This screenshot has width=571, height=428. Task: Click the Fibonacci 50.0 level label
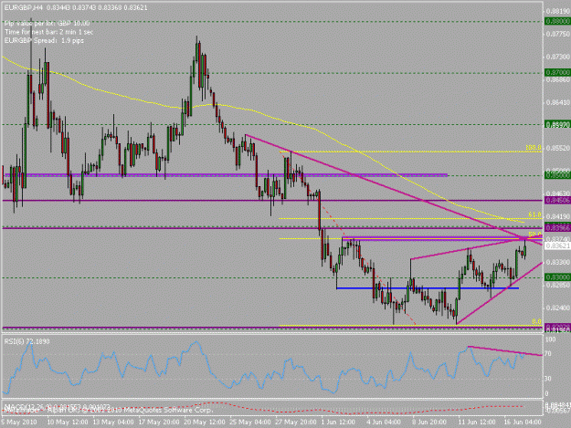tap(534, 235)
